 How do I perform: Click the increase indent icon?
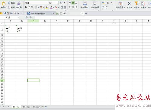pyautogui.click(x=65, y=7)
